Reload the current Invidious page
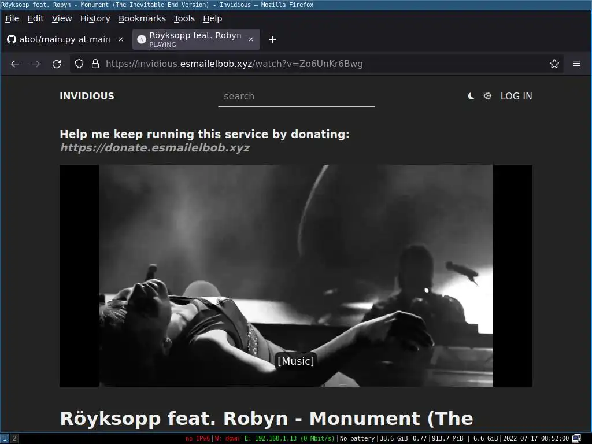Screen dimensions: 592x444 (57, 64)
